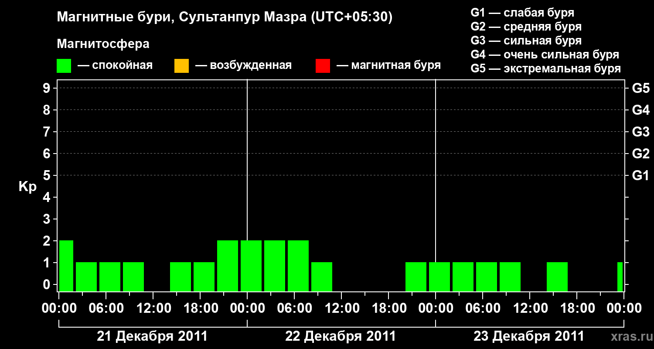Click the '— возбужденная' legend label

click(243, 65)
